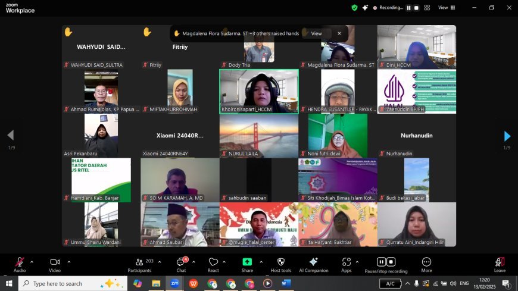The height and width of the screenshot is (291, 518).
Task: Select the Fitriiy participant tile
Action: coord(180,47)
